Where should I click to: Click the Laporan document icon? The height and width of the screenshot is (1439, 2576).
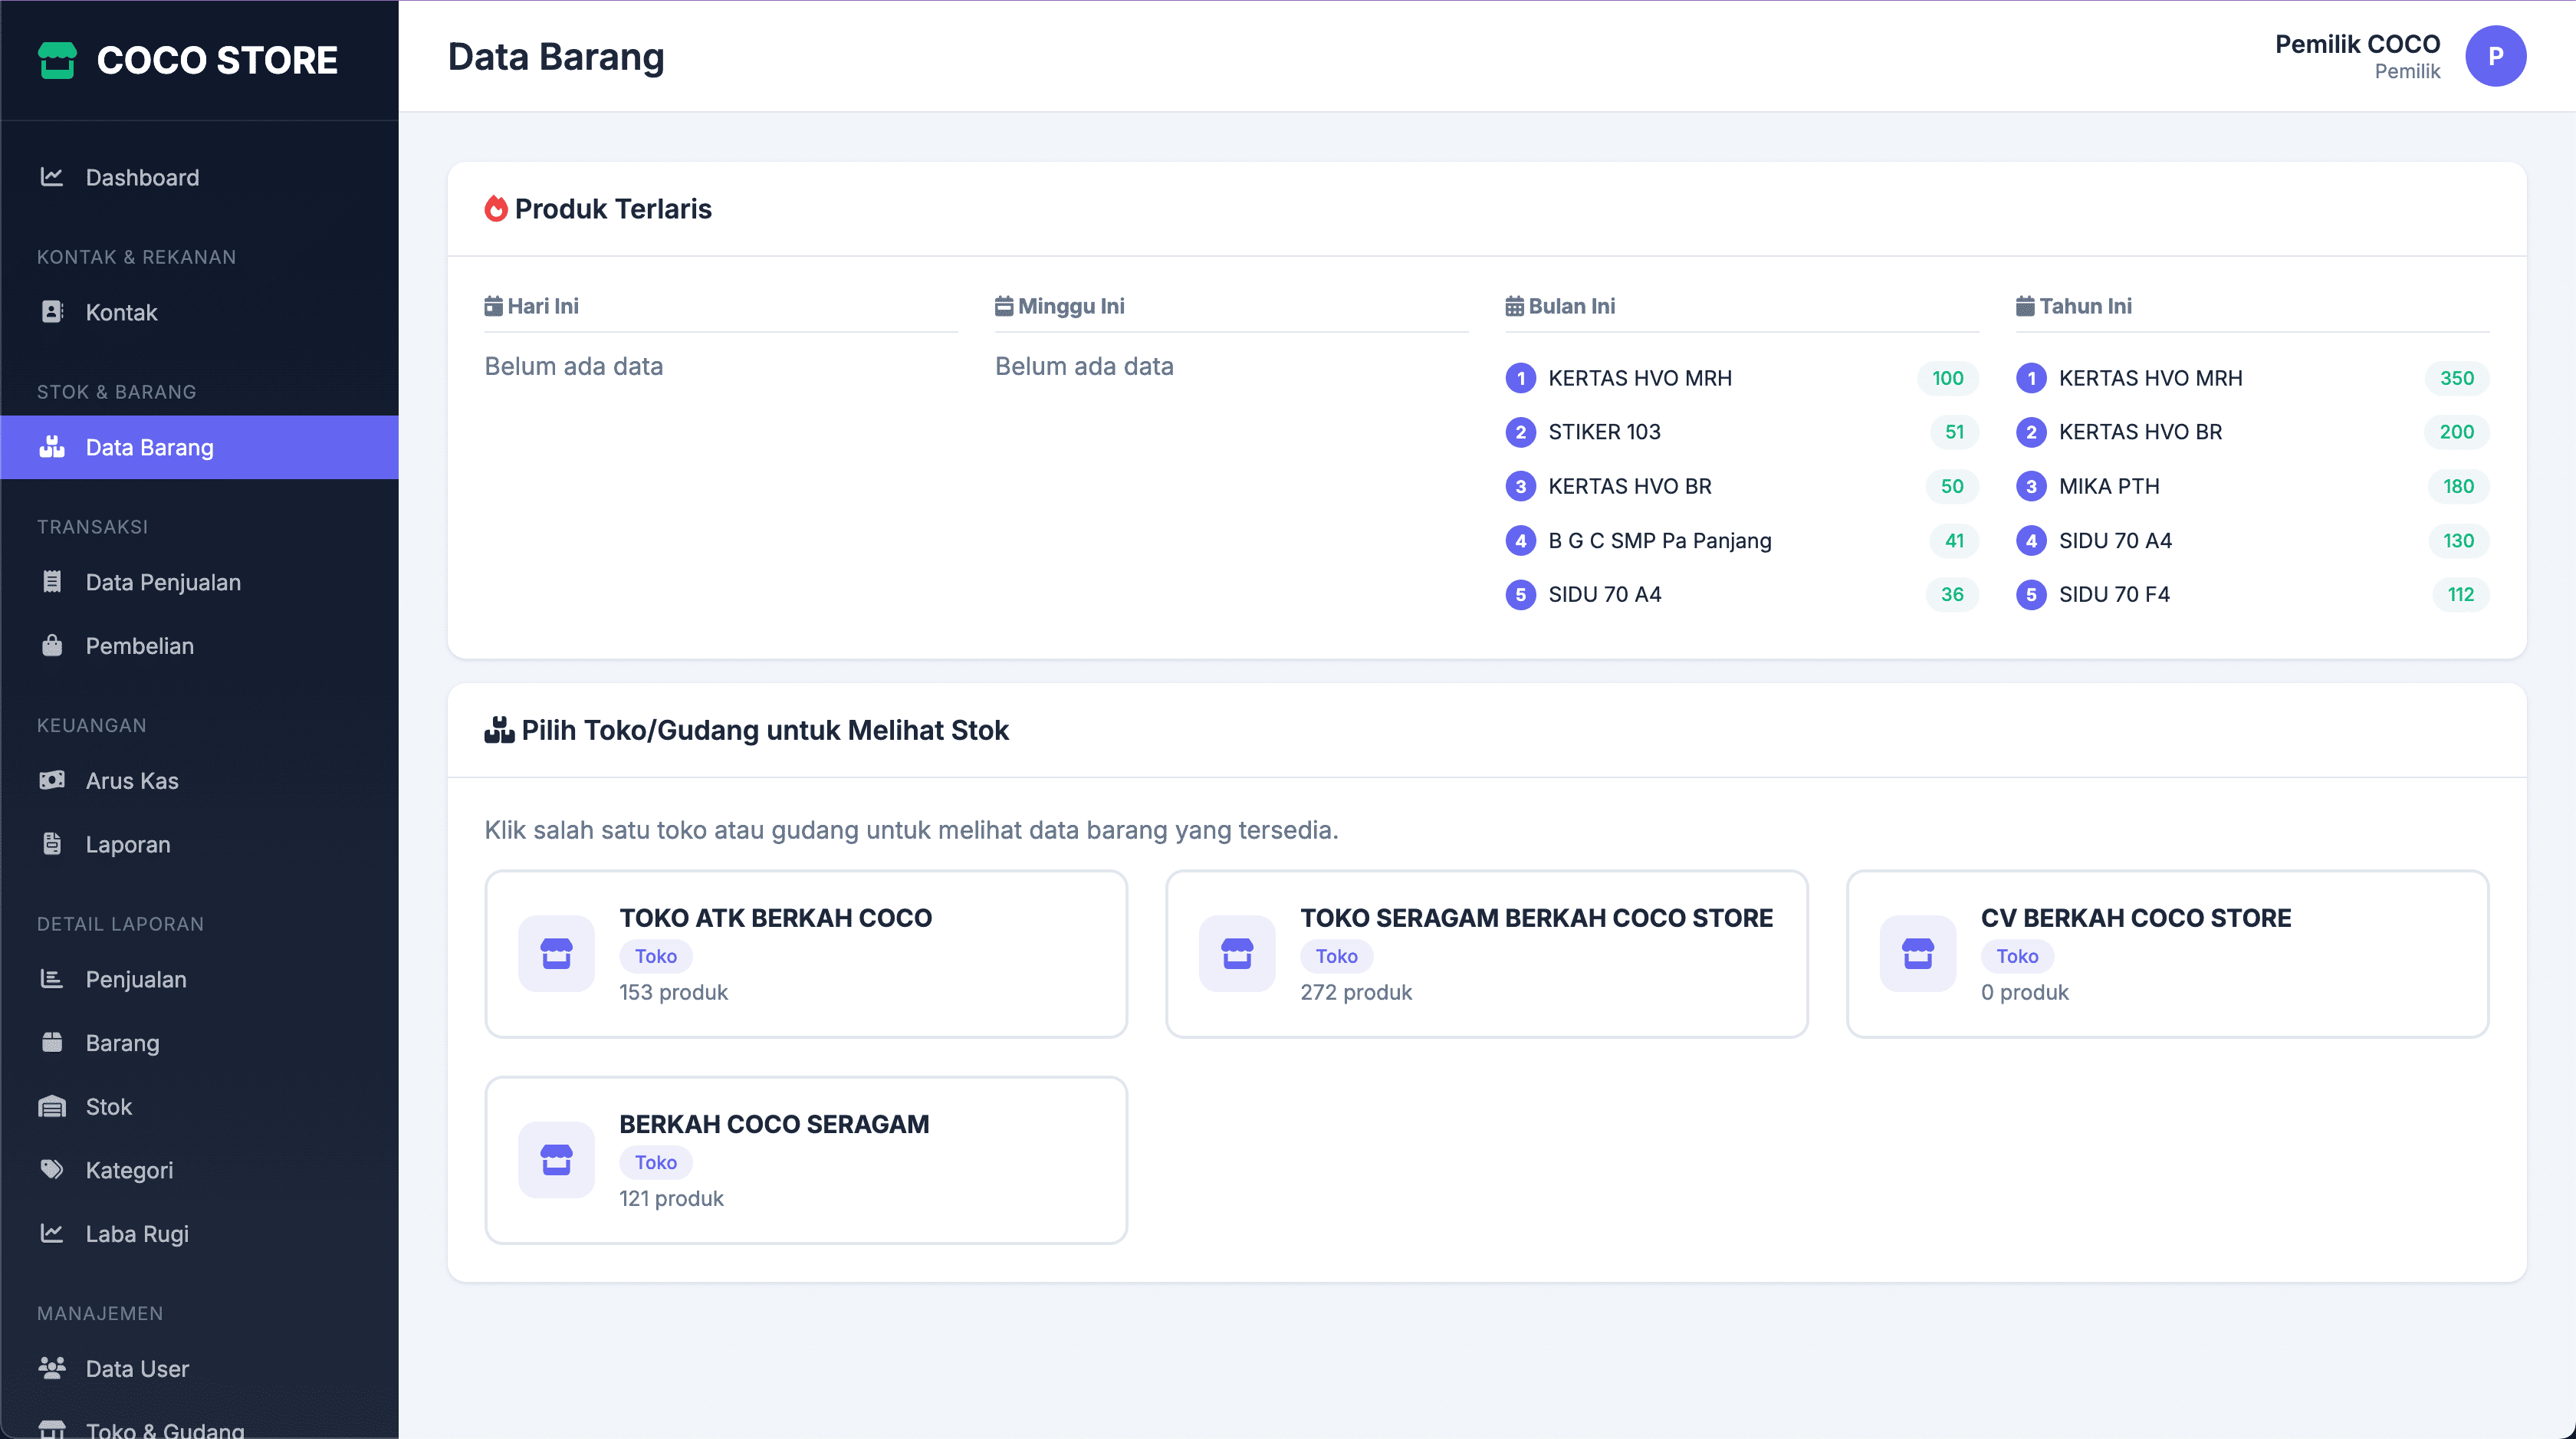(x=52, y=844)
